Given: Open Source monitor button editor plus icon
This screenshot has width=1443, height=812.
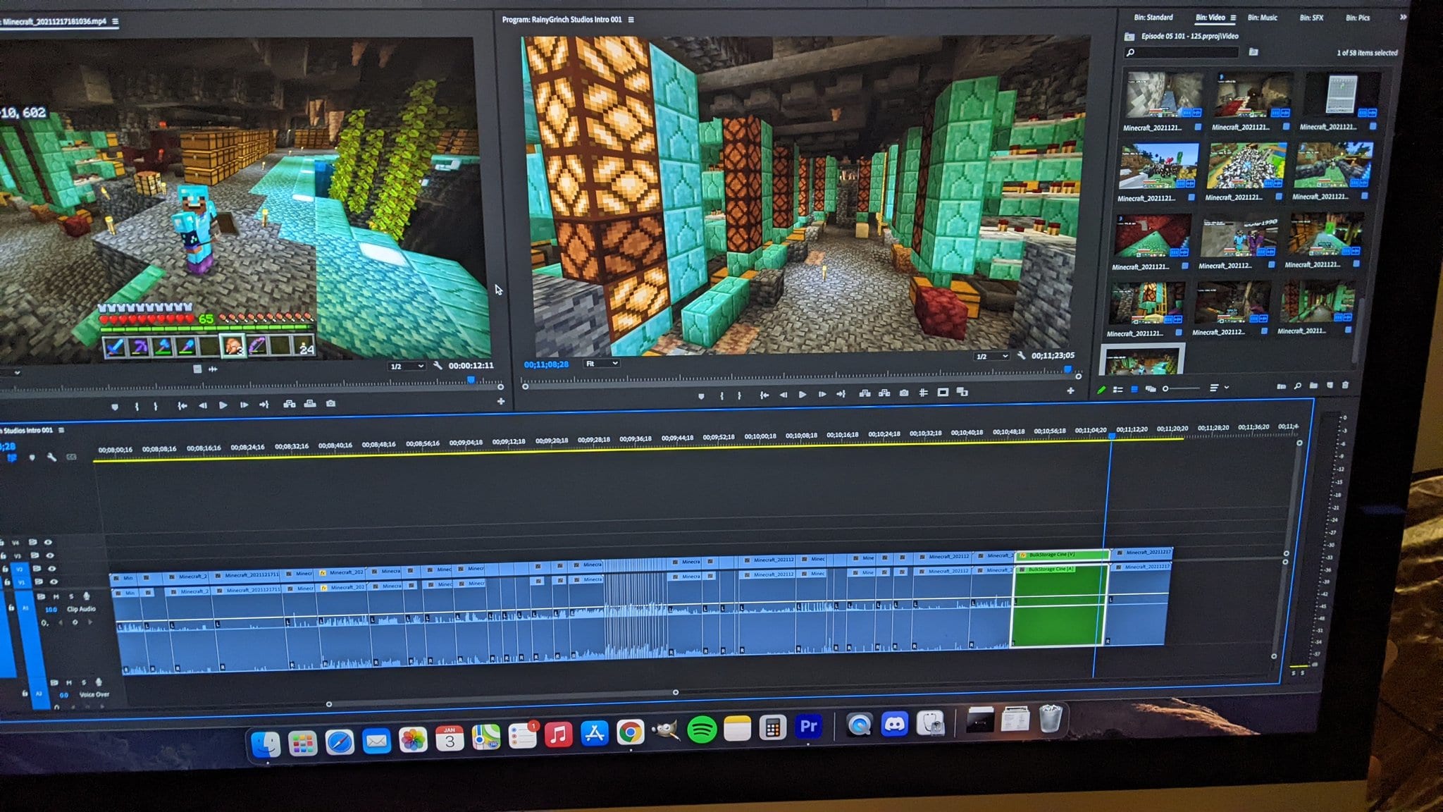Looking at the screenshot, I should pos(500,401).
